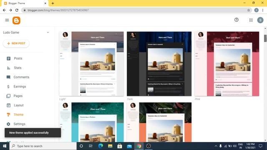Open File Explorer from taskbar

coord(110,146)
